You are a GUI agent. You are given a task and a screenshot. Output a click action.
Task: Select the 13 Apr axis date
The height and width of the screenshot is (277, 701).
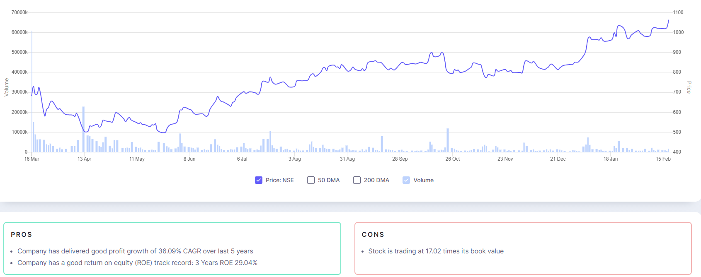[84, 159]
